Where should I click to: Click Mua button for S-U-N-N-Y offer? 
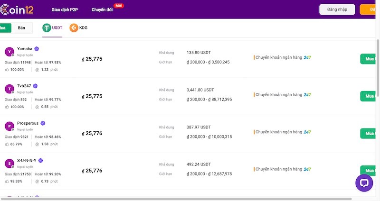(368, 171)
